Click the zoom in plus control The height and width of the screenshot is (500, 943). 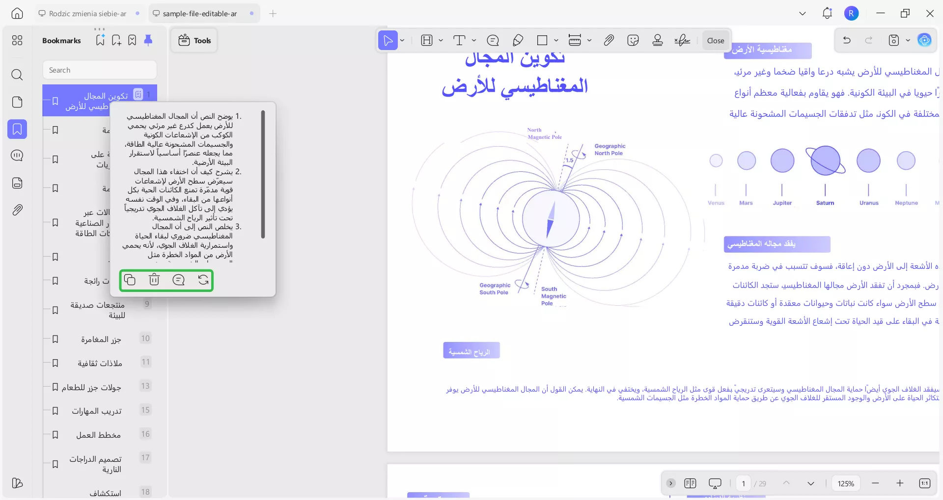(900, 483)
